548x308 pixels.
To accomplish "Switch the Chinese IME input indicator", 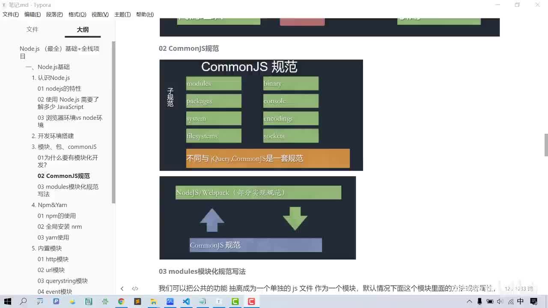I will pos(521,302).
